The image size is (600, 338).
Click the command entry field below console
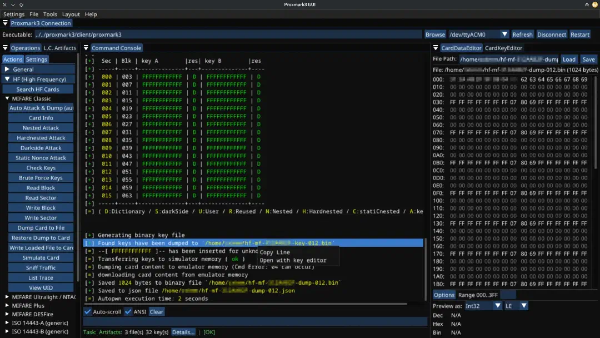coord(255,321)
